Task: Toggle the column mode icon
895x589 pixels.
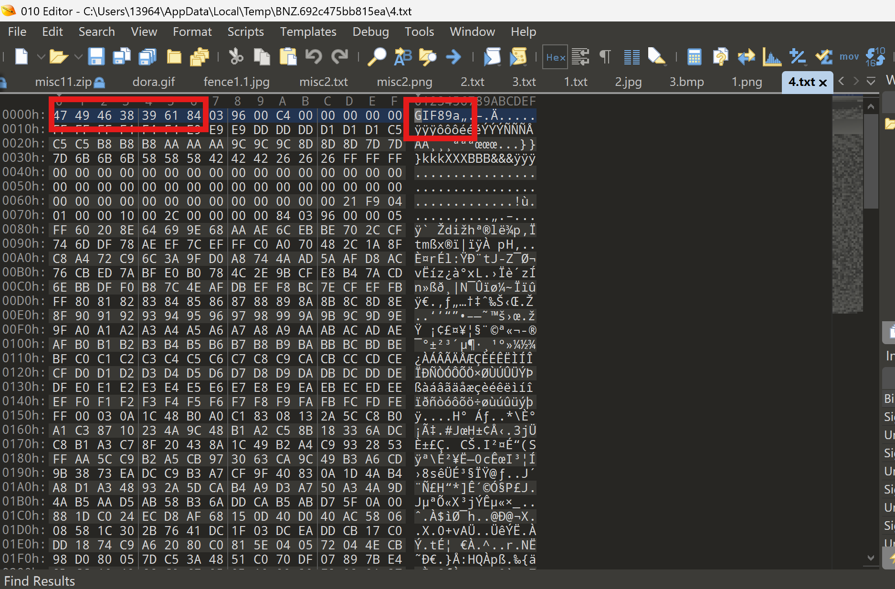Action: coord(632,57)
